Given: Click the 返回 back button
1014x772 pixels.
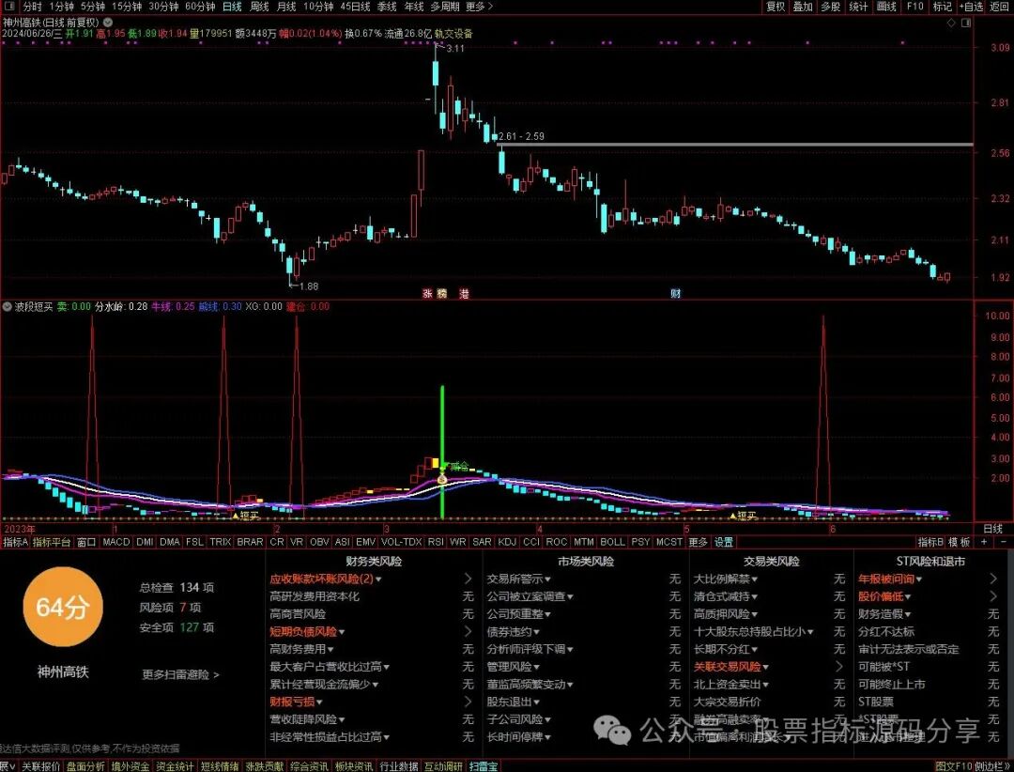Looking at the screenshot, I should click(x=999, y=7).
